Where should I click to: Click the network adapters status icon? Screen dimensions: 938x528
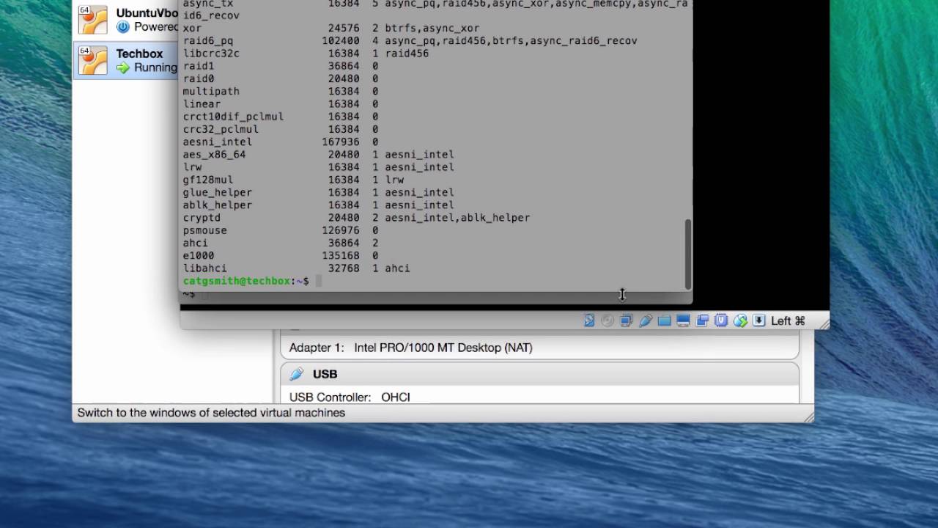pyautogui.click(x=626, y=320)
